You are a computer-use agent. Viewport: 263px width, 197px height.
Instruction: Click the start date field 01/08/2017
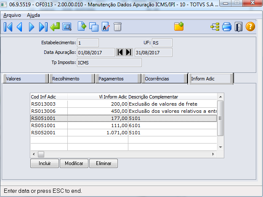click(96, 53)
